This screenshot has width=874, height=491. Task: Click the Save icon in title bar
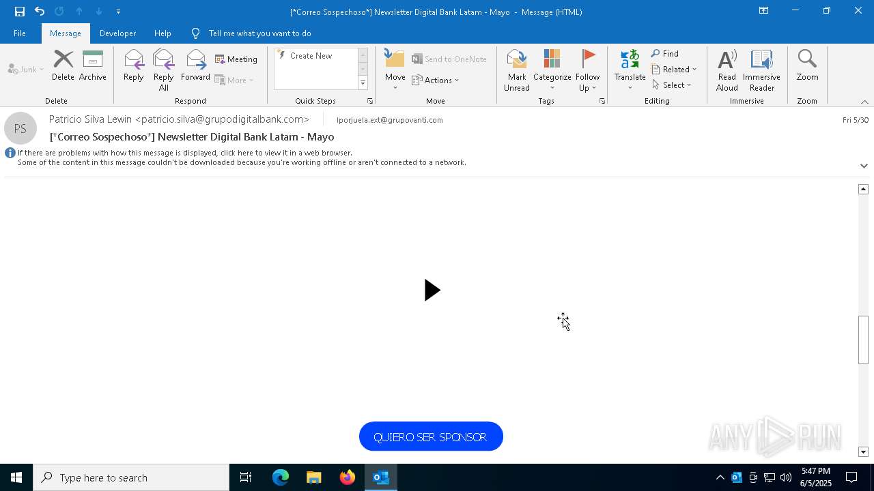(x=20, y=12)
